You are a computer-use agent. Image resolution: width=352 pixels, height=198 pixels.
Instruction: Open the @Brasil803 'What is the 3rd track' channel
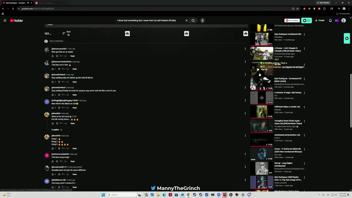[56, 113]
